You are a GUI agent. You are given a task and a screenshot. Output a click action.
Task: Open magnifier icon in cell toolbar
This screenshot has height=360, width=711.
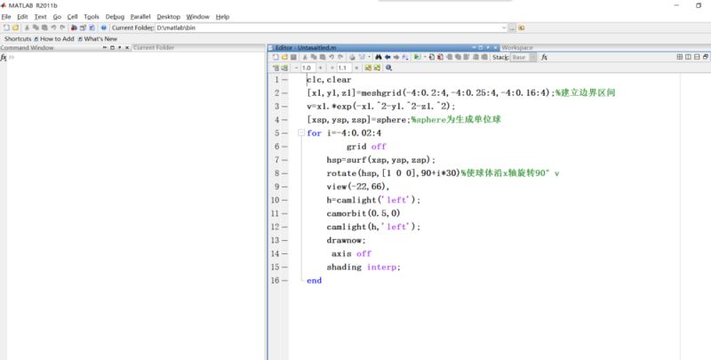pos(388,68)
